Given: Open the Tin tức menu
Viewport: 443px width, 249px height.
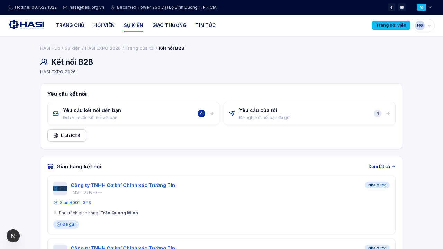Looking at the screenshot, I should (x=206, y=25).
